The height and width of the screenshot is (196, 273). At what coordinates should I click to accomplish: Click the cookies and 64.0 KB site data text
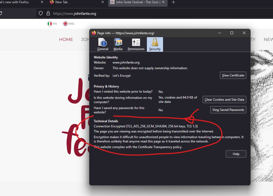[178, 99]
